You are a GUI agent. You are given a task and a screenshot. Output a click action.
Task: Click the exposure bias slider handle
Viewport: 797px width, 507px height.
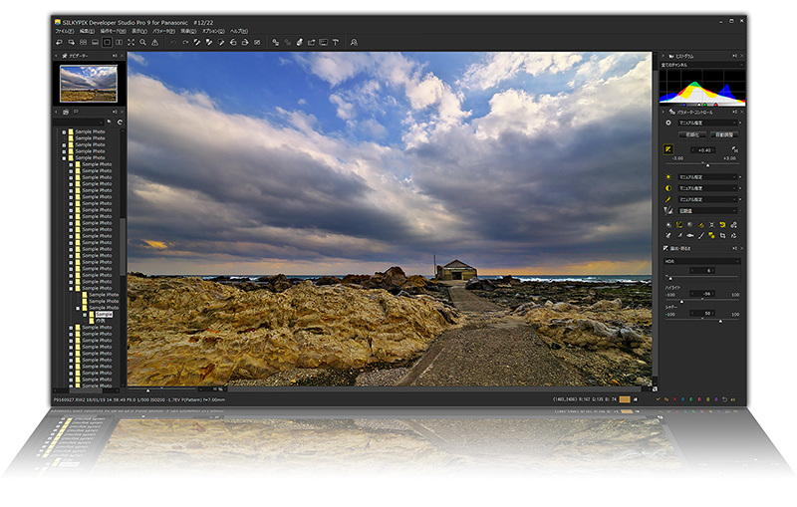[707, 164]
